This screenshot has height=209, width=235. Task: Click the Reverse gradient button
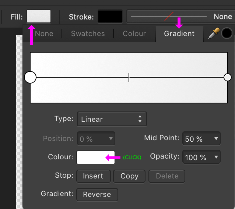click(x=97, y=195)
